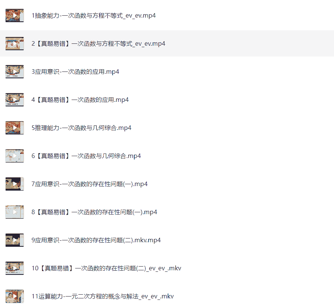Open 7应用意识-一次函数的存在性问题(一).mp4
This screenshot has height=307, width=334.
click(x=89, y=184)
